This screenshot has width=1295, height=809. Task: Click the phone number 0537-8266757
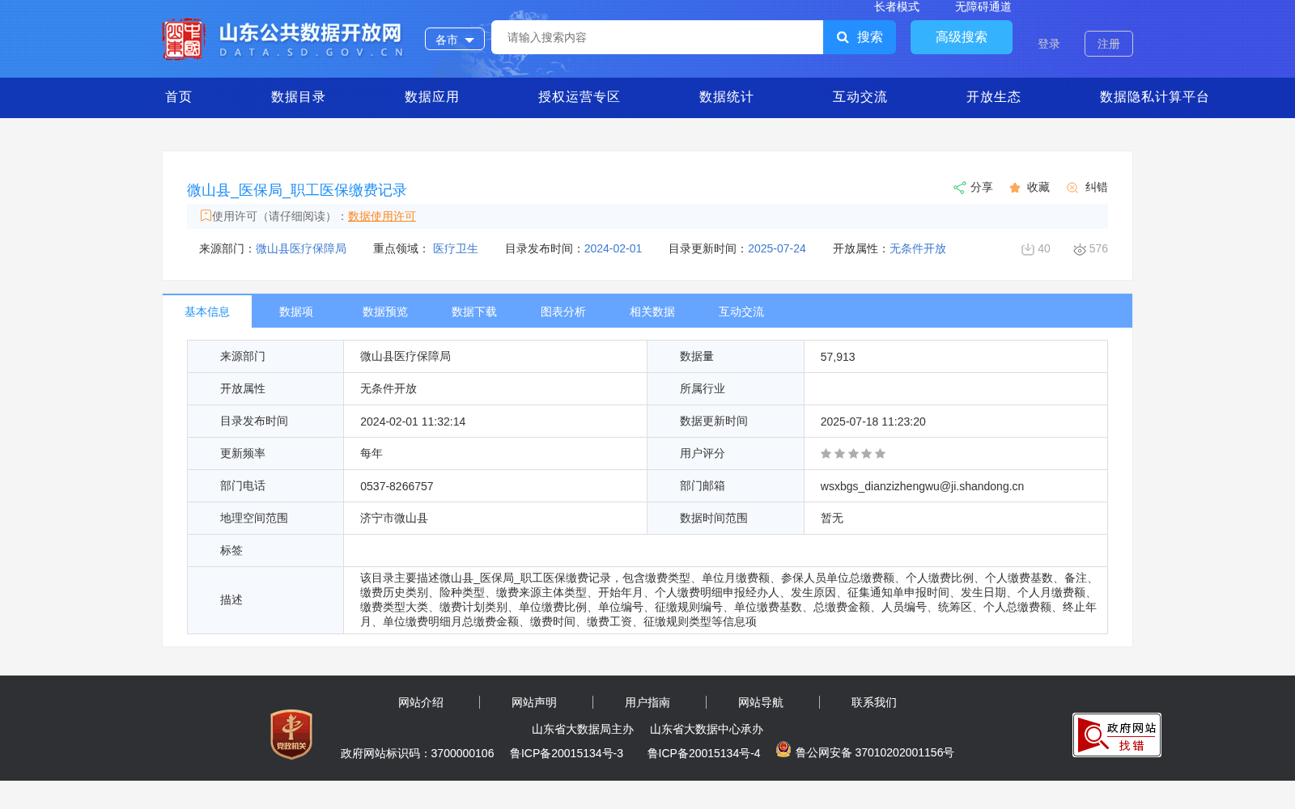click(x=397, y=486)
